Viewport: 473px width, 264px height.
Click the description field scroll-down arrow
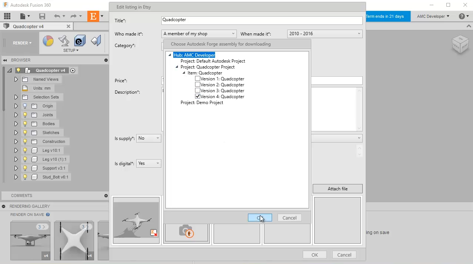click(x=359, y=128)
